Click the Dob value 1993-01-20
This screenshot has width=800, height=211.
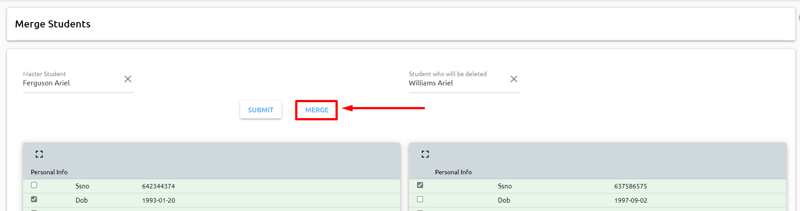click(158, 200)
